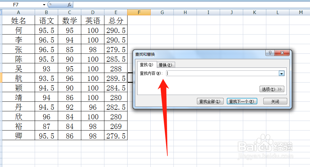
Task: Select column K header
Action: [255, 12]
